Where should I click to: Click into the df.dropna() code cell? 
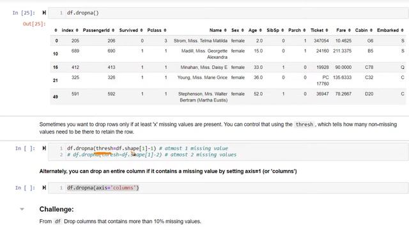[x=229, y=13]
